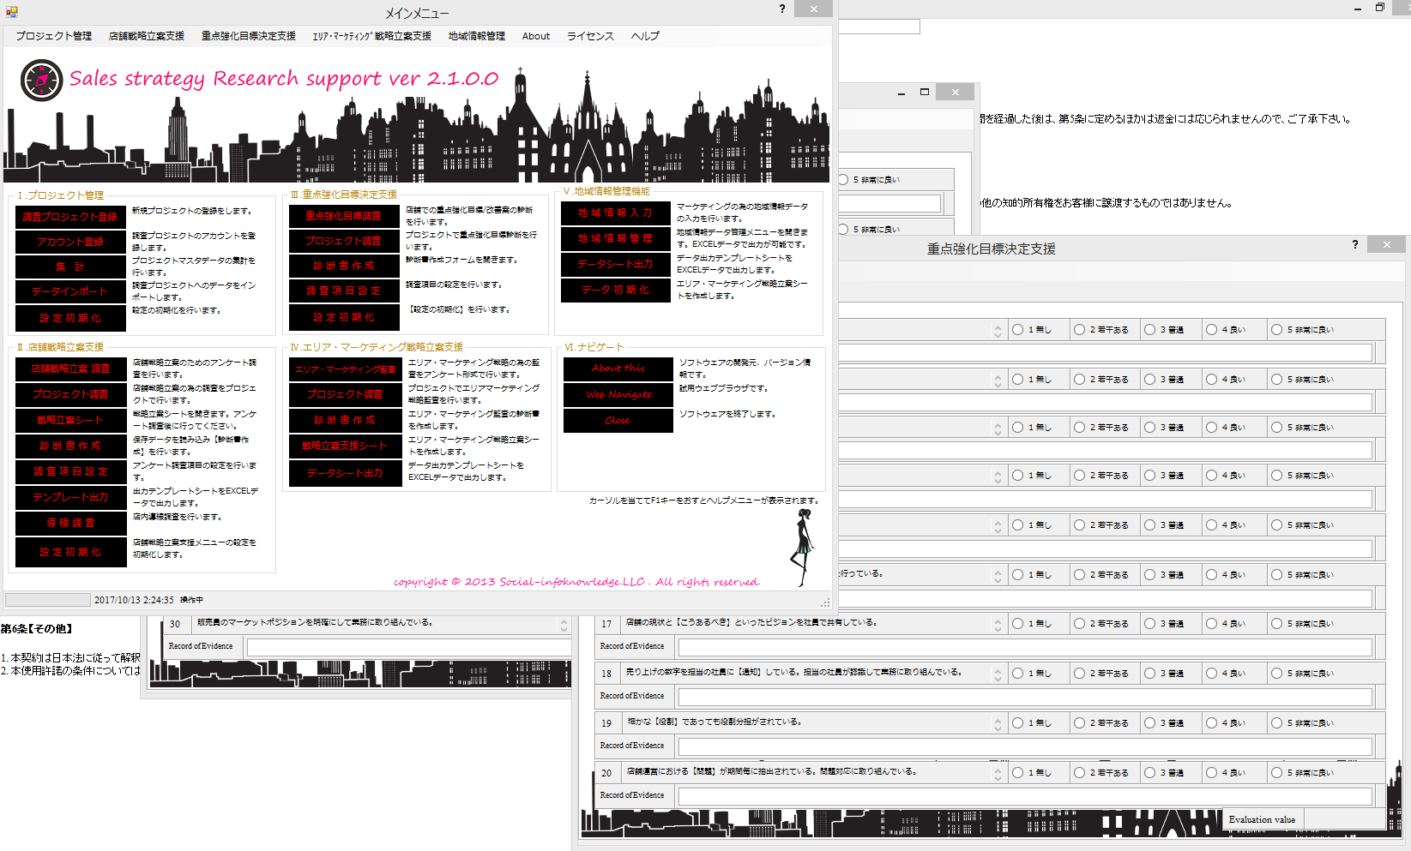The height and width of the screenshot is (851, 1411).
Task: Select '5 非常に良い' for question 17
Action: 1277,624
